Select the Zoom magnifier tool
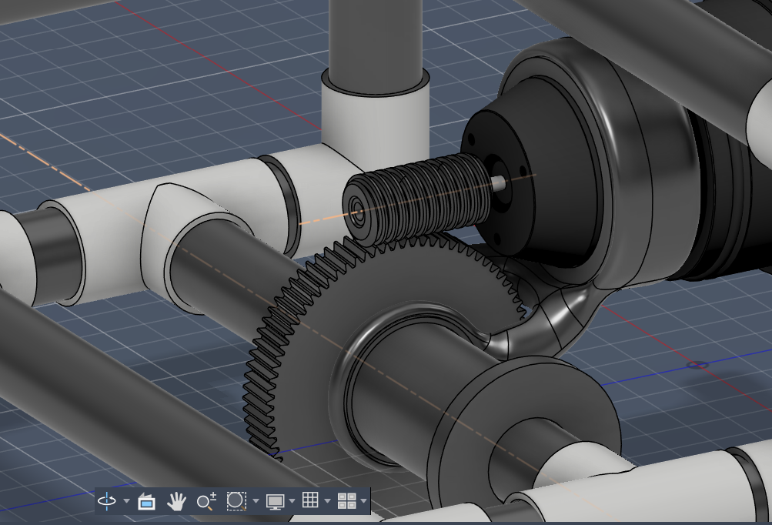The height and width of the screenshot is (525, 772). 206,501
